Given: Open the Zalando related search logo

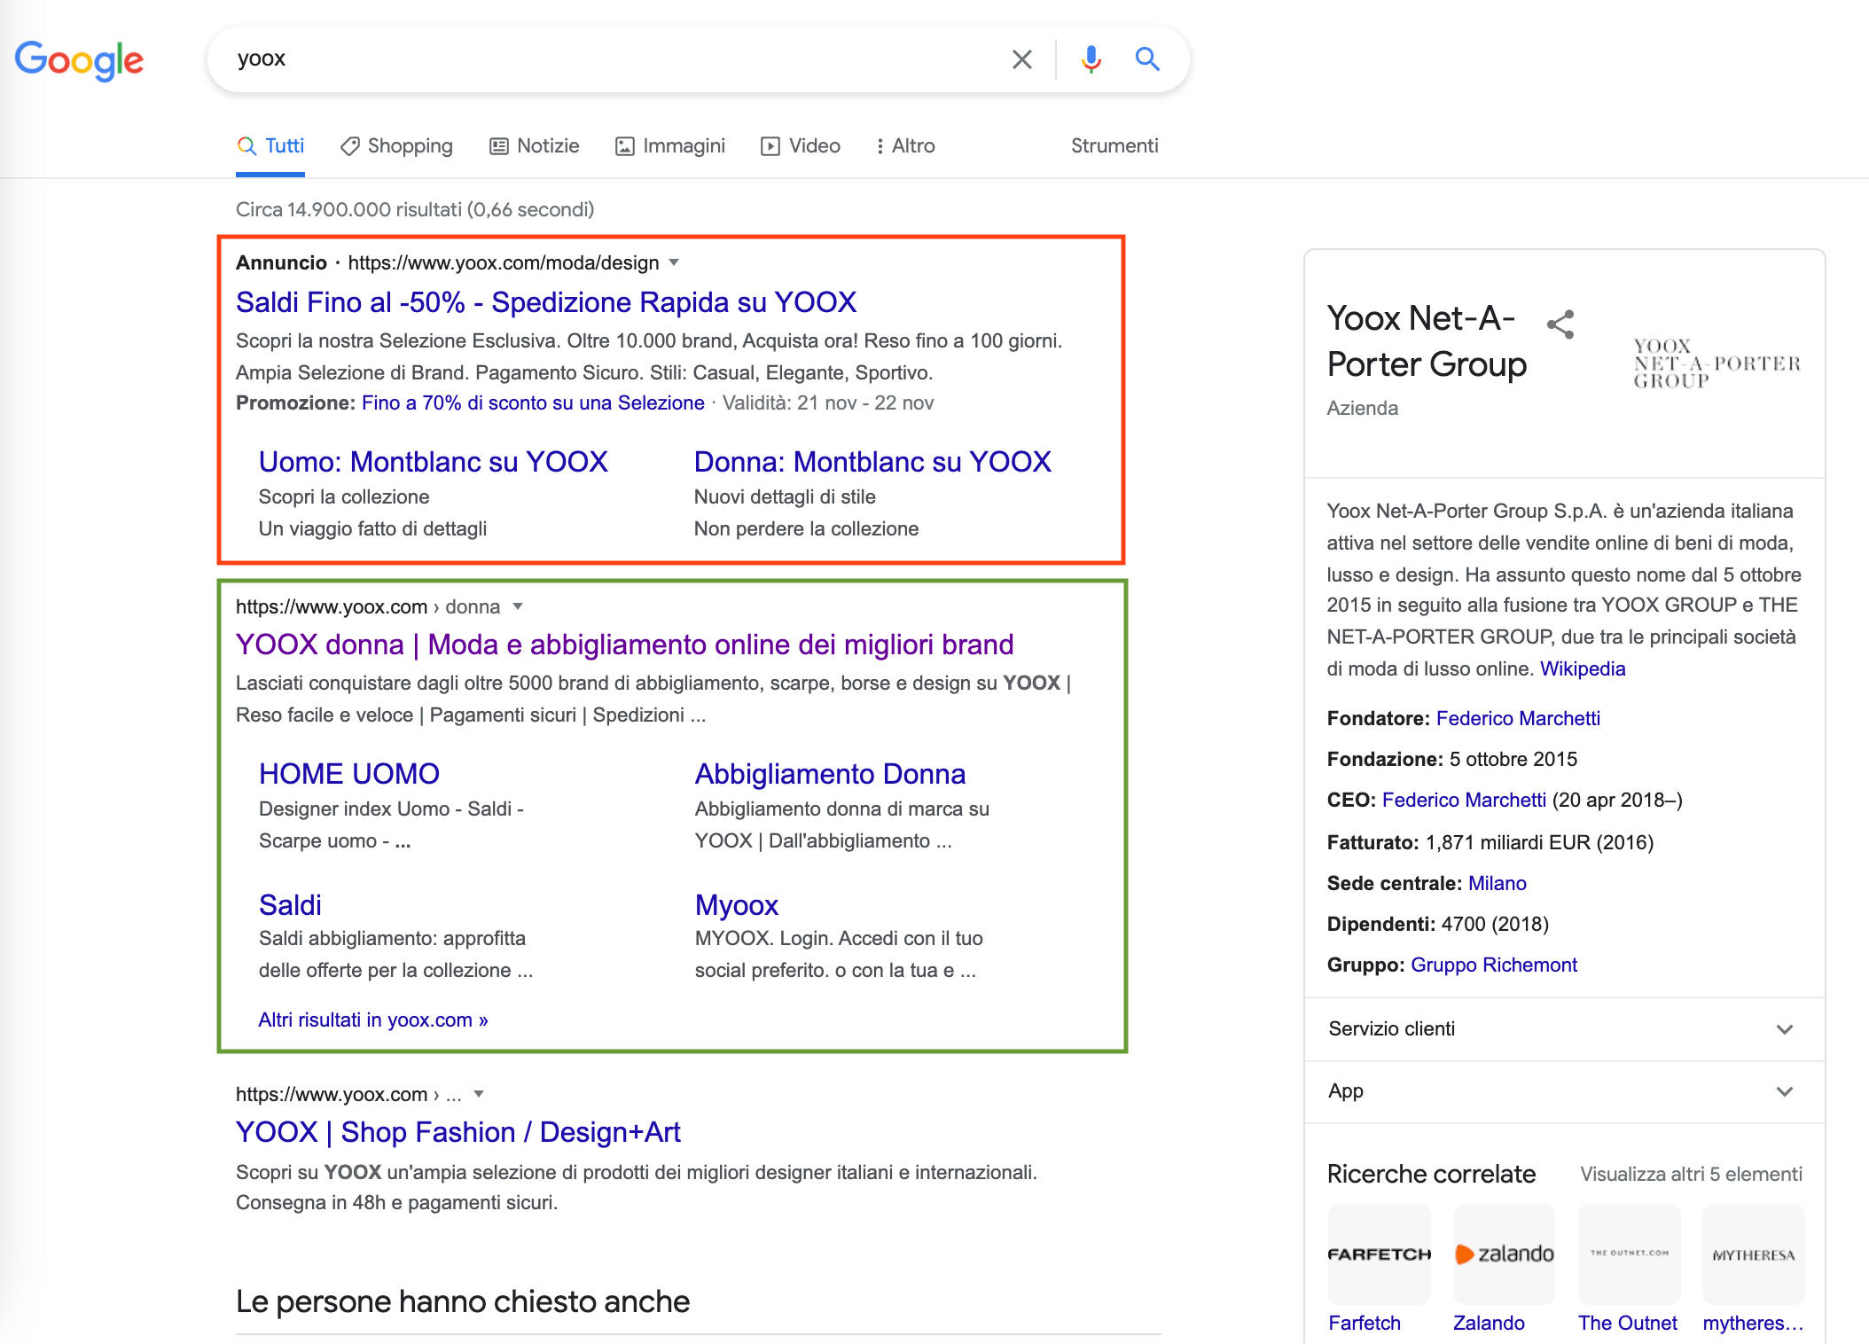Looking at the screenshot, I should [x=1504, y=1254].
